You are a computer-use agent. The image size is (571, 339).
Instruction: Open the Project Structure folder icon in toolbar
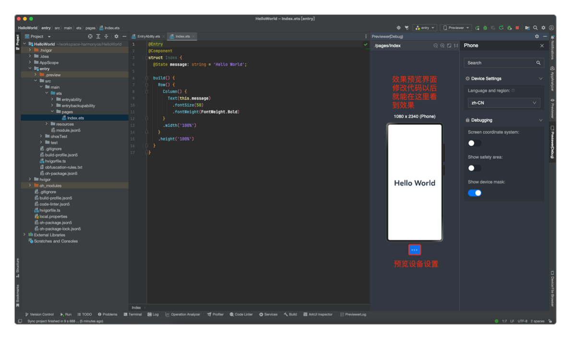[x=527, y=28]
